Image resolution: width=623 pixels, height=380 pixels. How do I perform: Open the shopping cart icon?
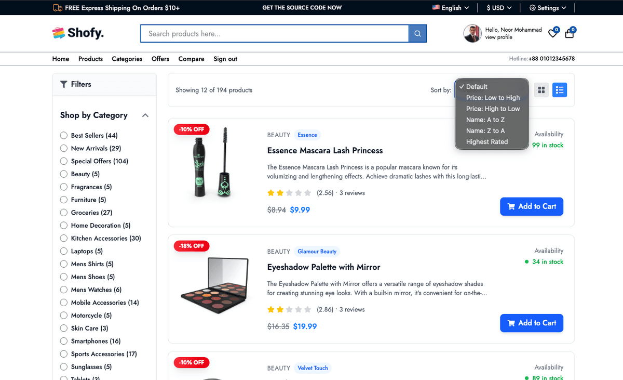pyautogui.click(x=570, y=33)
